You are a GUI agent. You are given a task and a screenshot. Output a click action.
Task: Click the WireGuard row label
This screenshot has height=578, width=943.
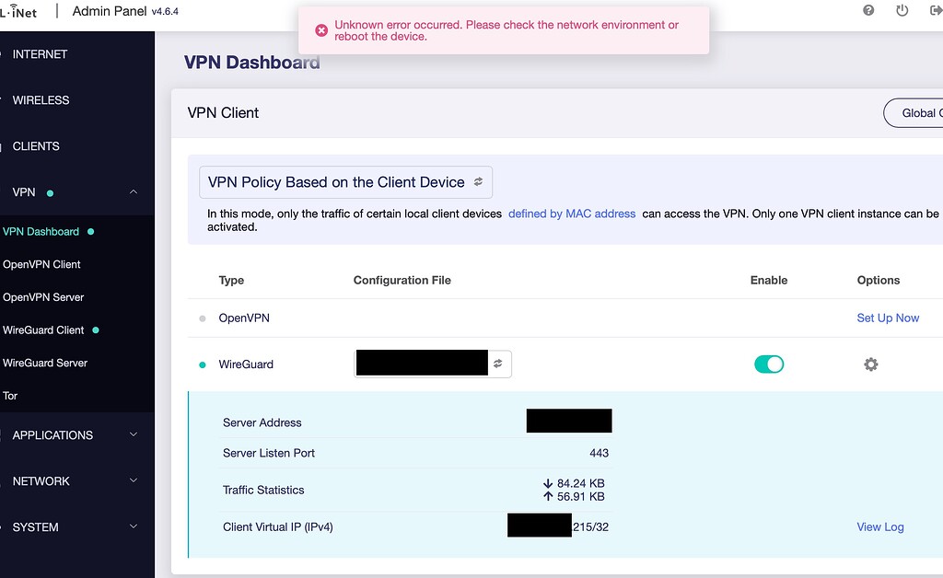pyautogui.click(x=245, y=364)
